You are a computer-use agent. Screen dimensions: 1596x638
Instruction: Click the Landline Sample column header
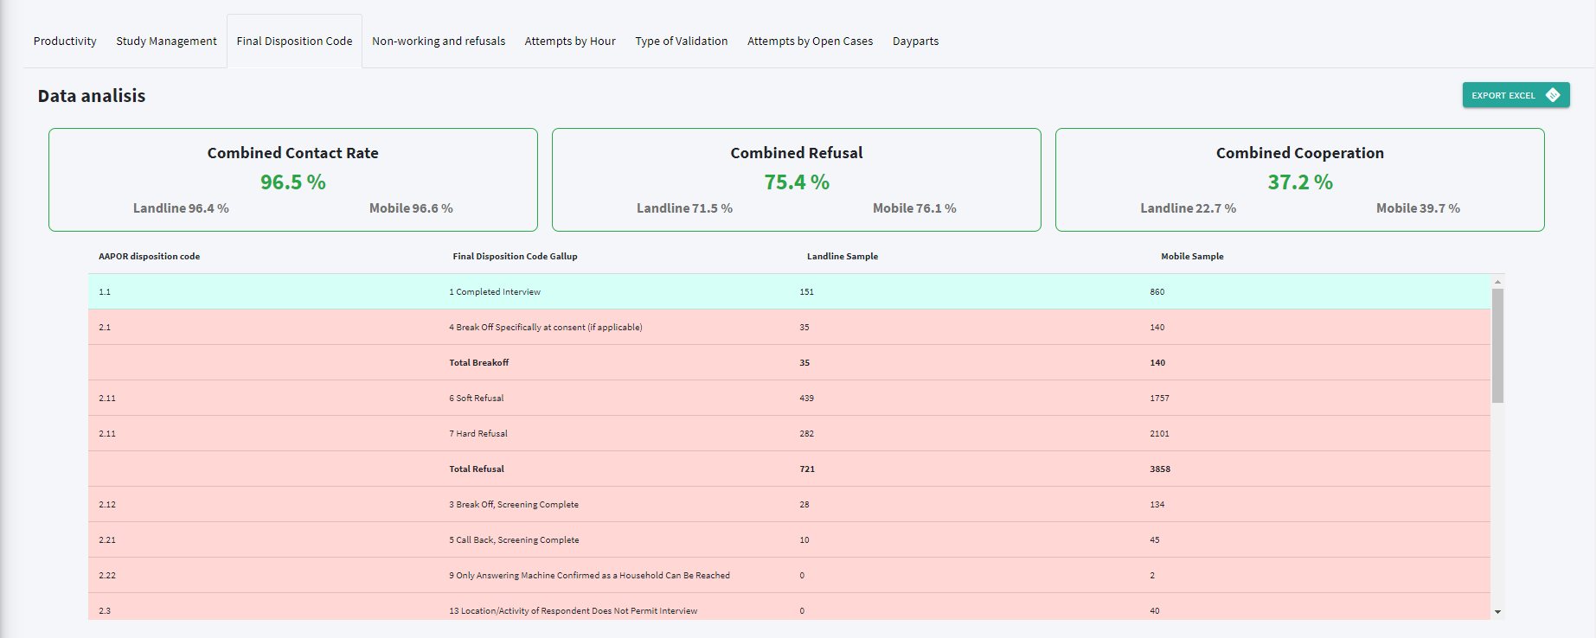pyautogui.click(x=843, y=257)
